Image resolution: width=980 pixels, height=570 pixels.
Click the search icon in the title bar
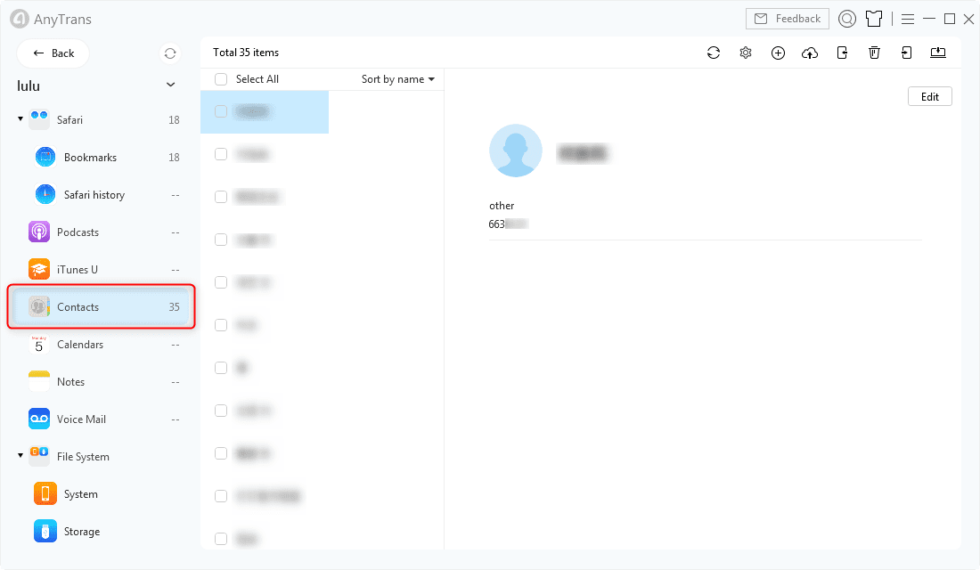(x=847, y=19)
